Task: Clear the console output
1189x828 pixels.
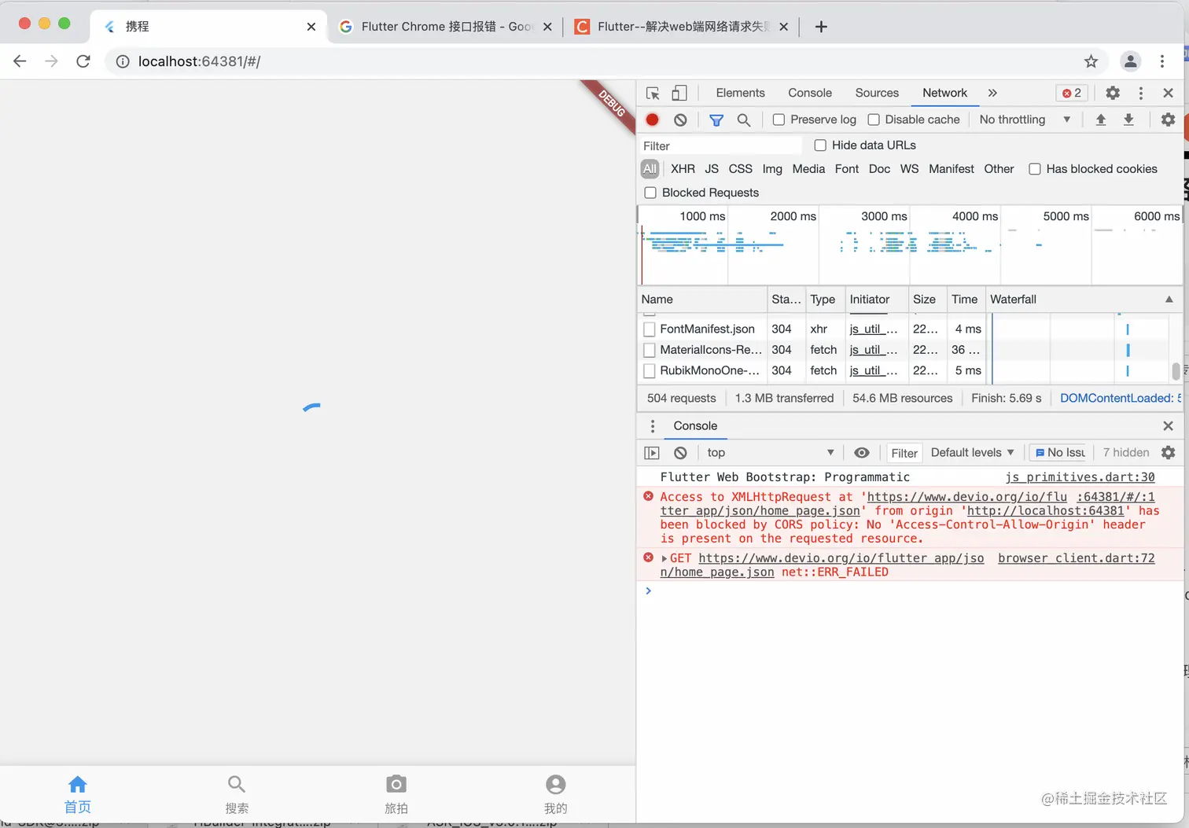Action: point(680,453)
